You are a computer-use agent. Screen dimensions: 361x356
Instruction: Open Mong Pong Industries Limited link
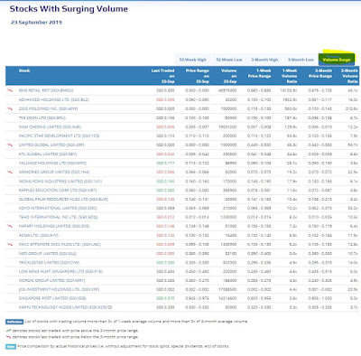[x=60, y=182]
